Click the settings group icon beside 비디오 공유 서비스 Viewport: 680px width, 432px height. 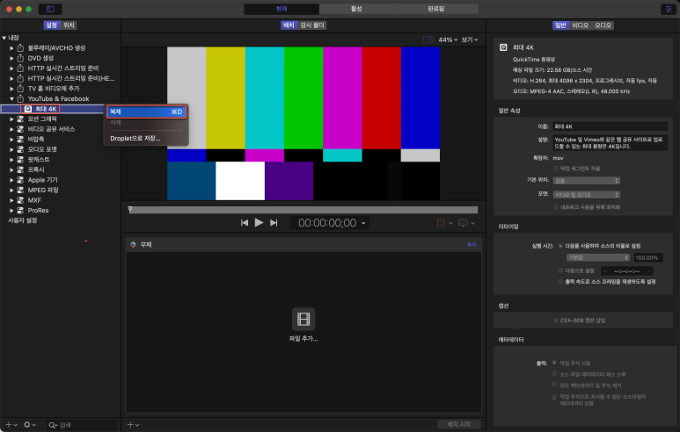(20, 129)
